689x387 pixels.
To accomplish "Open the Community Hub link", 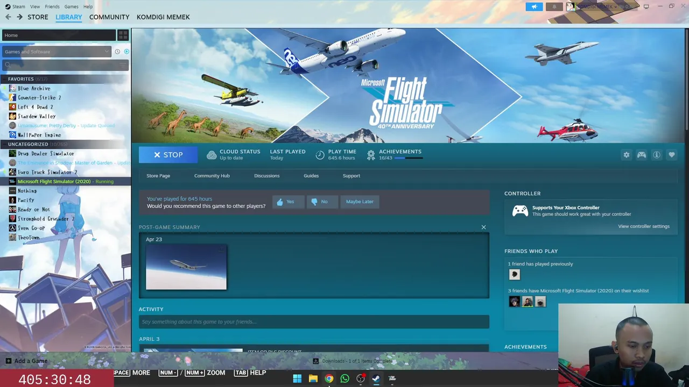I will (x=212, y=176).
